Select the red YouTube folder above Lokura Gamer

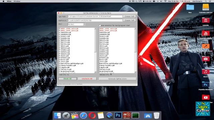(206, 97)
